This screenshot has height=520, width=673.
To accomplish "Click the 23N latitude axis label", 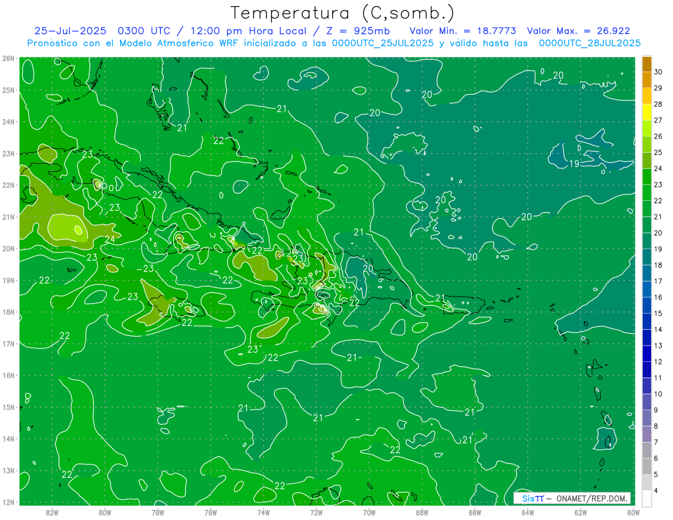I will coord(8,153).
